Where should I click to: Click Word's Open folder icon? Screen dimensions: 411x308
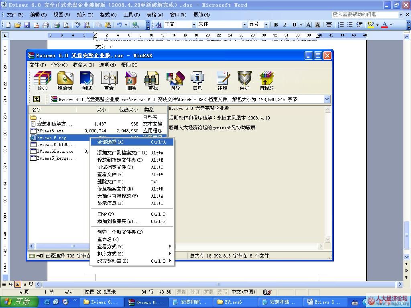coord(18,25)
